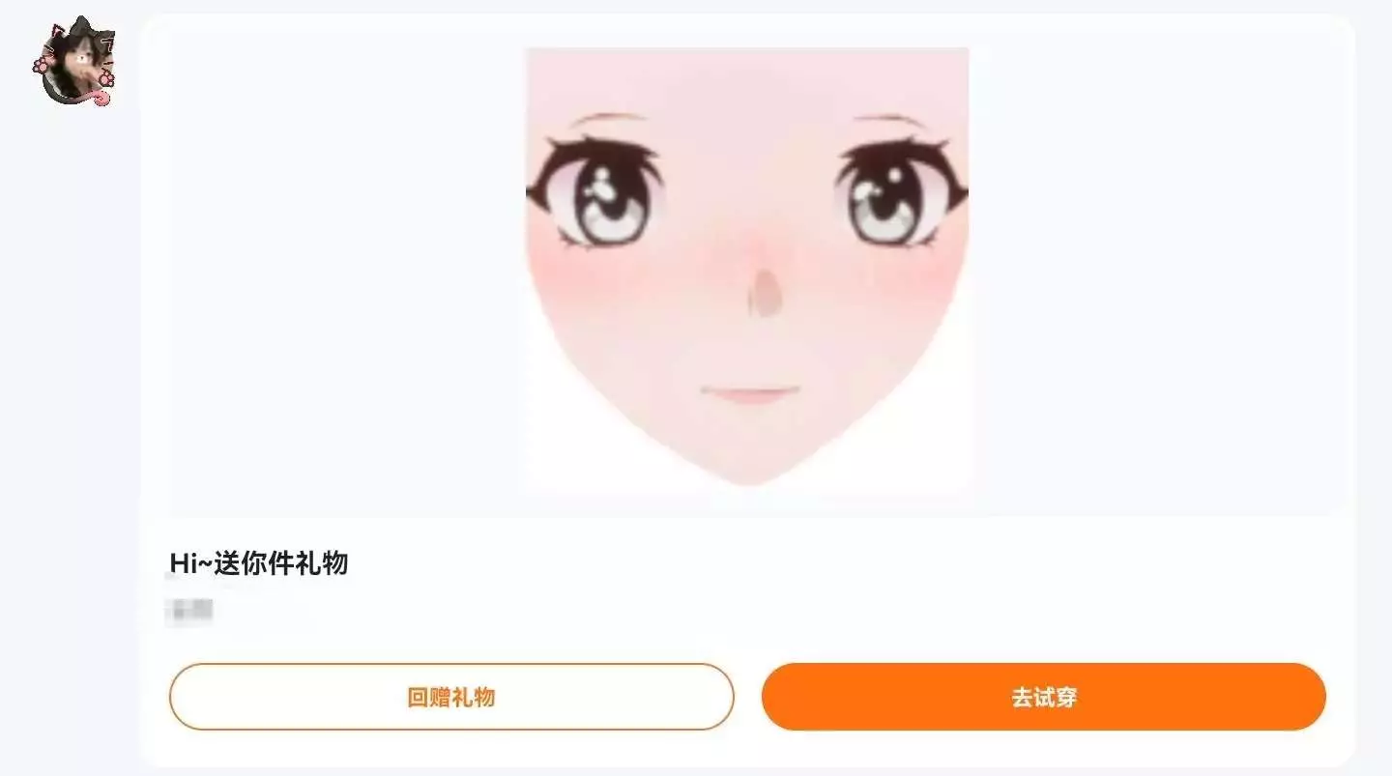Select the Hi~送你件礼物 title text
The width and height of the screenshot is (1392, 776).
(259, 562)
